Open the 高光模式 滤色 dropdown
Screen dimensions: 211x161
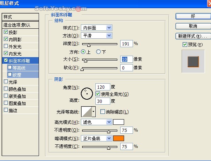(x=96, y=122)
